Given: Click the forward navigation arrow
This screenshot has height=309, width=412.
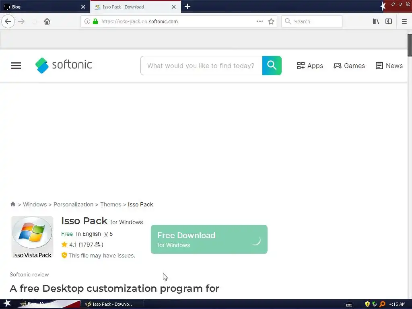Looking at the screenshot, I should click(x=21, y=22).
